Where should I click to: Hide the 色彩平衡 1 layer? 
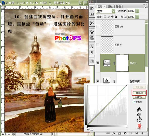click(98, 81)
